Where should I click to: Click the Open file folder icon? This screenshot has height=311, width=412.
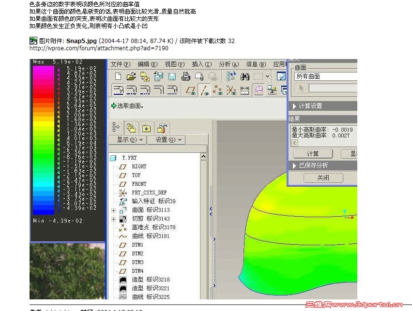131,76
